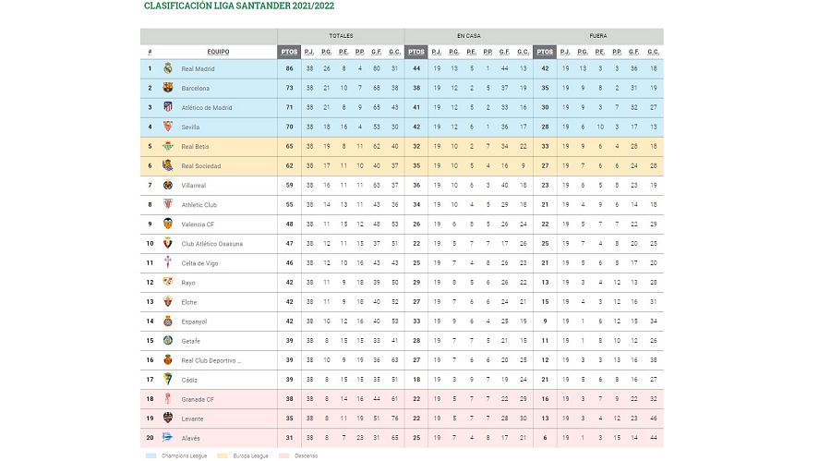Sort by PTOS under EN CASA
Screen dimensions: 831x461
416,52
